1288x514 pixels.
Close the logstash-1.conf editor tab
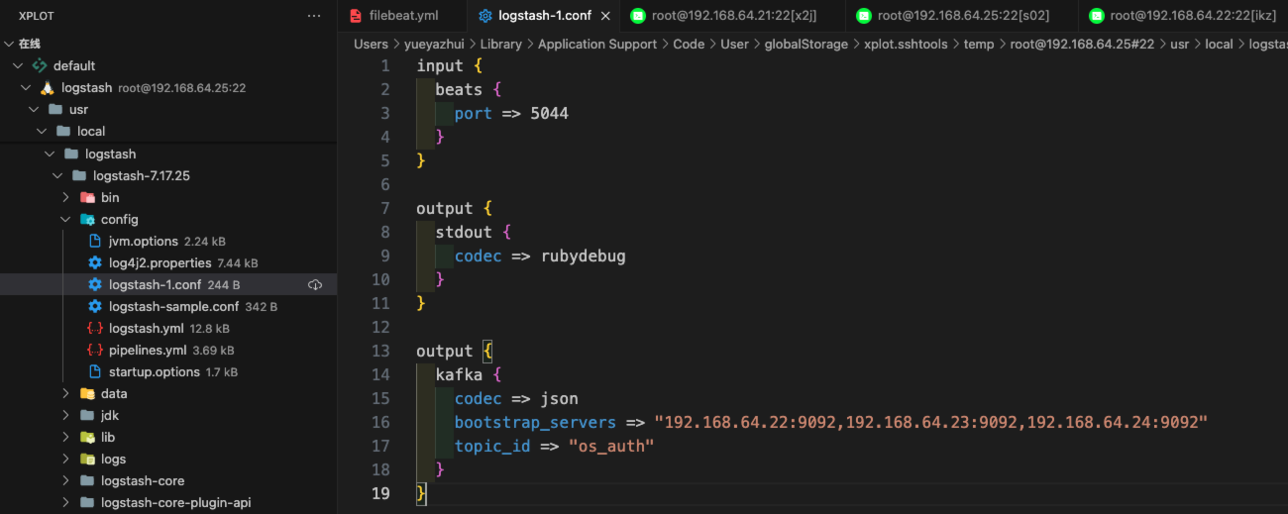coord(605,16)
